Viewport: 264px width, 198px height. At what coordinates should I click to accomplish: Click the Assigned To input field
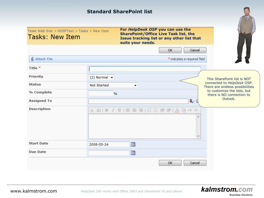(138, 101)
